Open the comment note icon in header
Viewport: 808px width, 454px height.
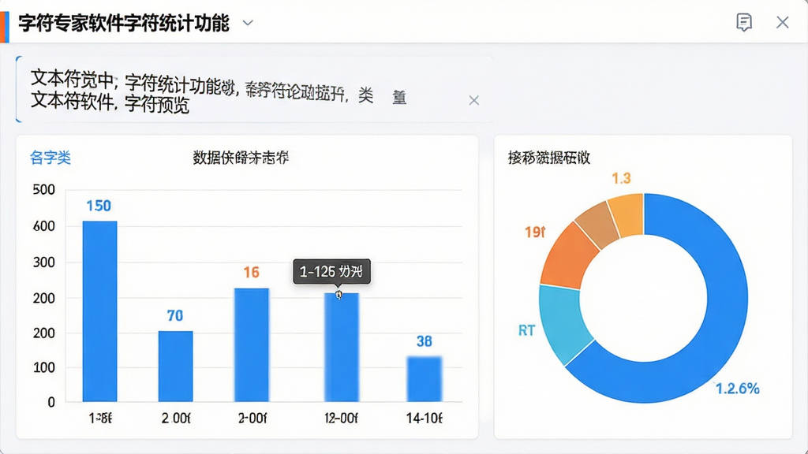(743, 22)
